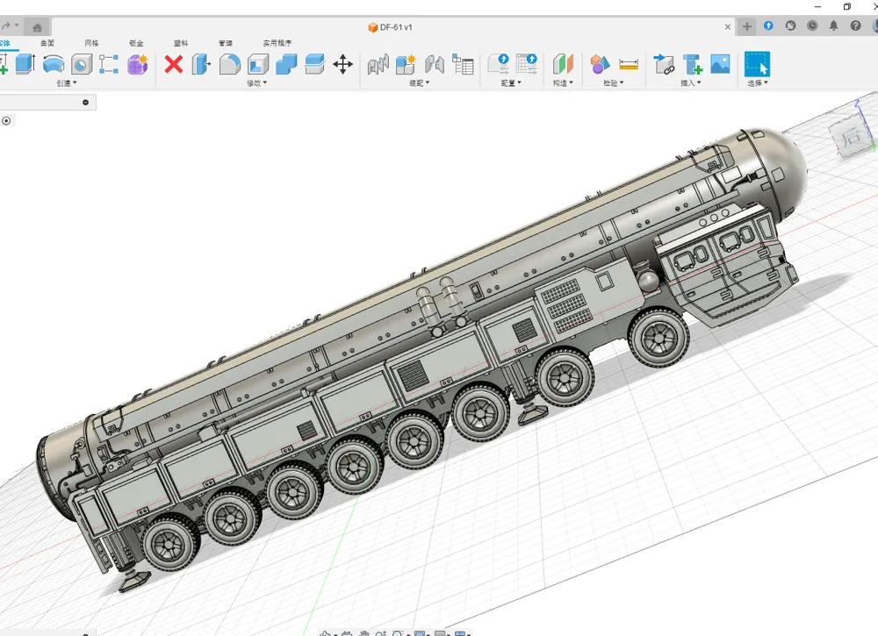The width and height of the screenshot is (878, 636).
Task: Open the Job Status clock icon
Action: (x=812, y=25)
